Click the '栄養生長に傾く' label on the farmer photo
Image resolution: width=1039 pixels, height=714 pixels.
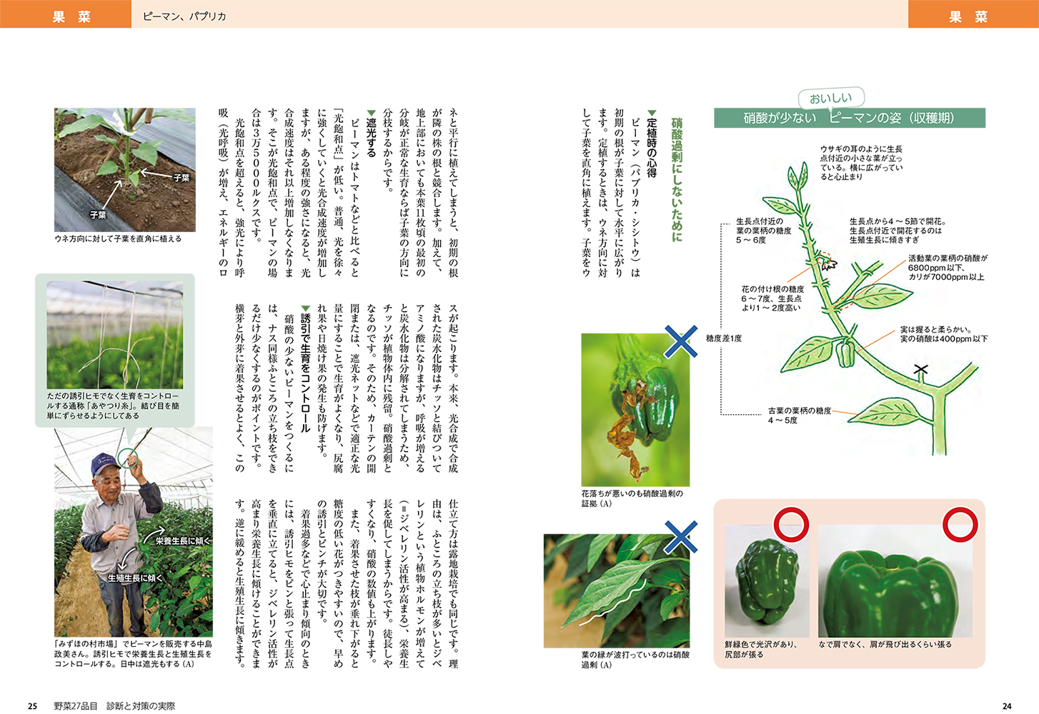[184, 541]
